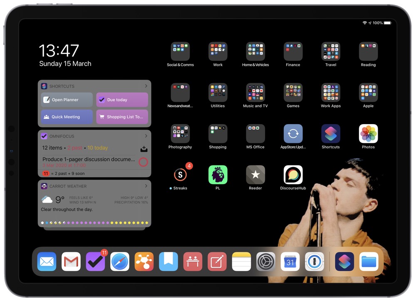Open the Reeder app
Viewport: 416px width, 302px height.
(x=255, y=175)
